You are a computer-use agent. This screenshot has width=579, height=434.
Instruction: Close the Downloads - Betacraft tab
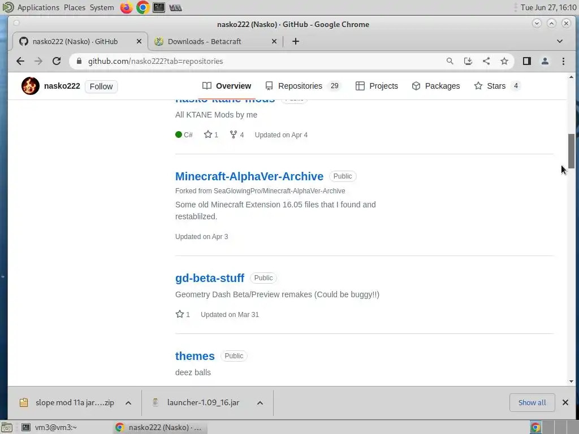point(274,41)
